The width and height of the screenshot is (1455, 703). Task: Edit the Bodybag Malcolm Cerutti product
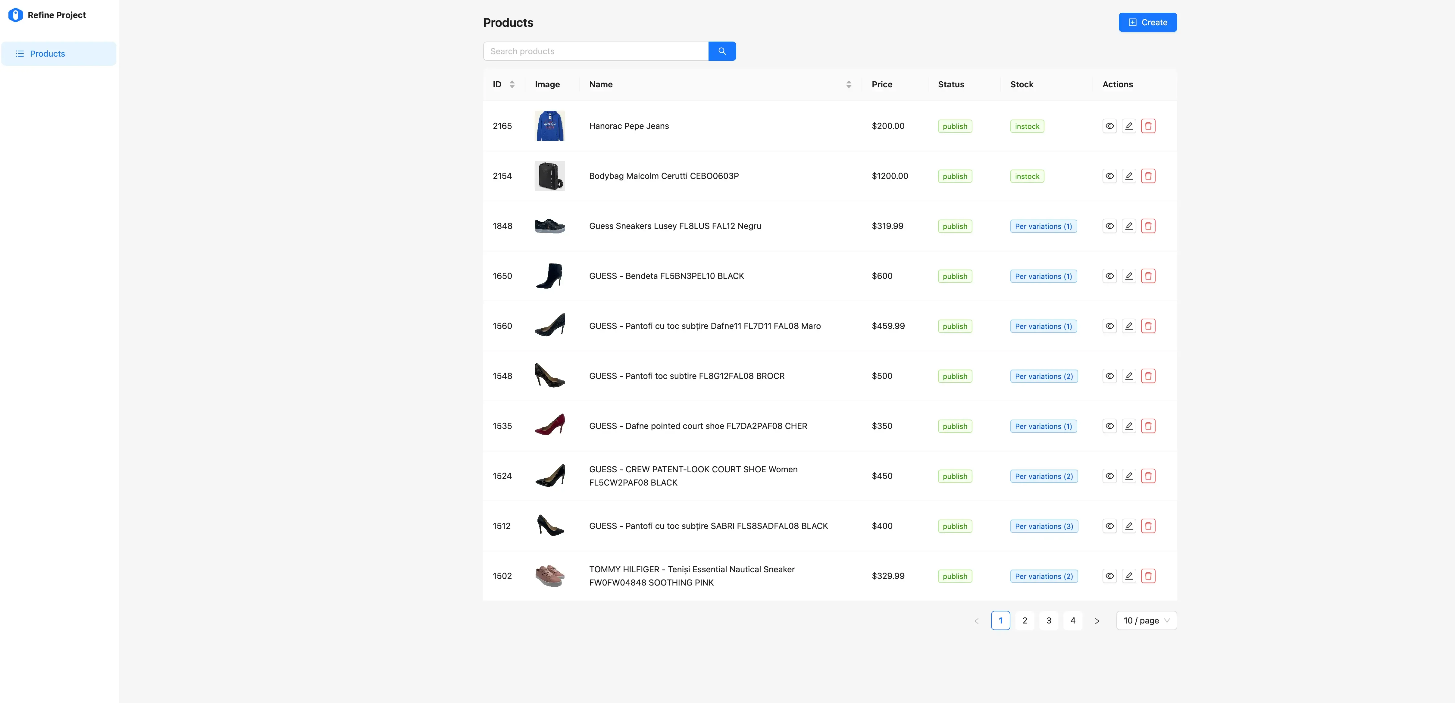(1128, 176)
